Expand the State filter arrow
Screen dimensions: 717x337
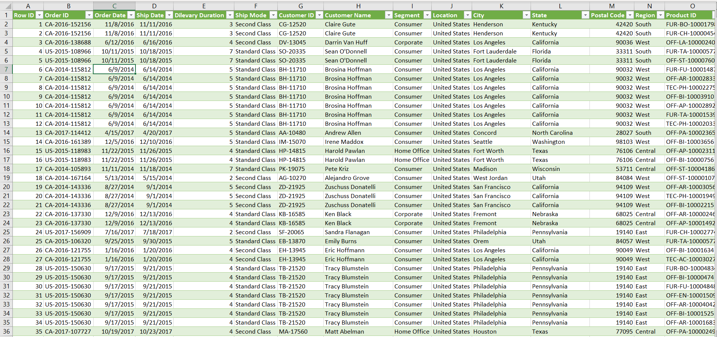point(585,15)
